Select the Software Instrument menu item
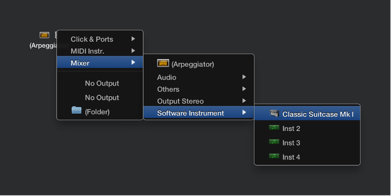 199,113
